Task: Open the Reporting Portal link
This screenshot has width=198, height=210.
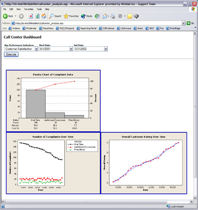Action: [x=87, y=29]
